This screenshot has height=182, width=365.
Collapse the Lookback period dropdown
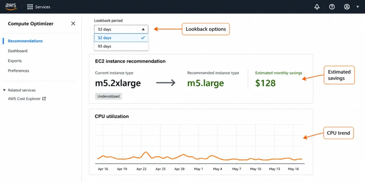(121, 29)
